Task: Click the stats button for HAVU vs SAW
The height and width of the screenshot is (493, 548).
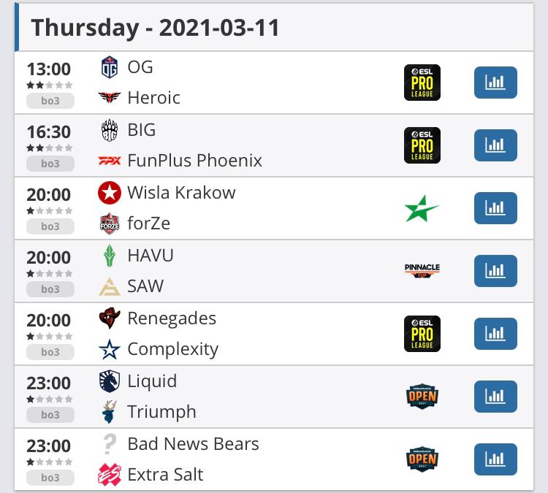Action: [495, 271]
